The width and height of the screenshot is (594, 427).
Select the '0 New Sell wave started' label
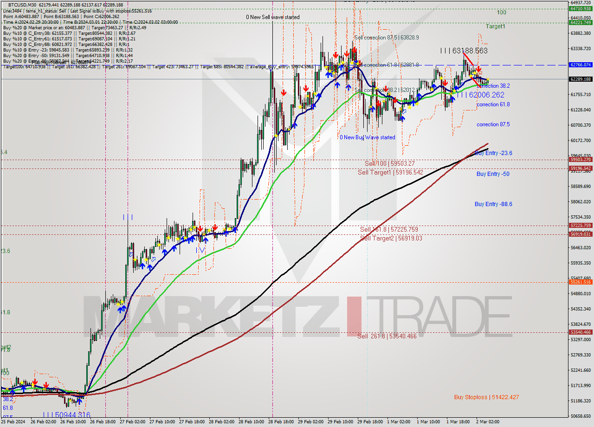click(273, 17)
